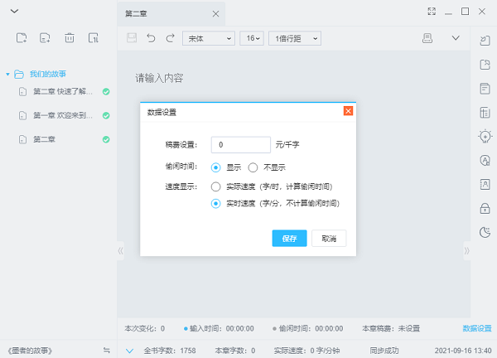Screen dimensions: 497x358
Task: Open chapter 第一章 欢迎来到 in the tree
Action: pyautogui.click(x=61, y=115)
